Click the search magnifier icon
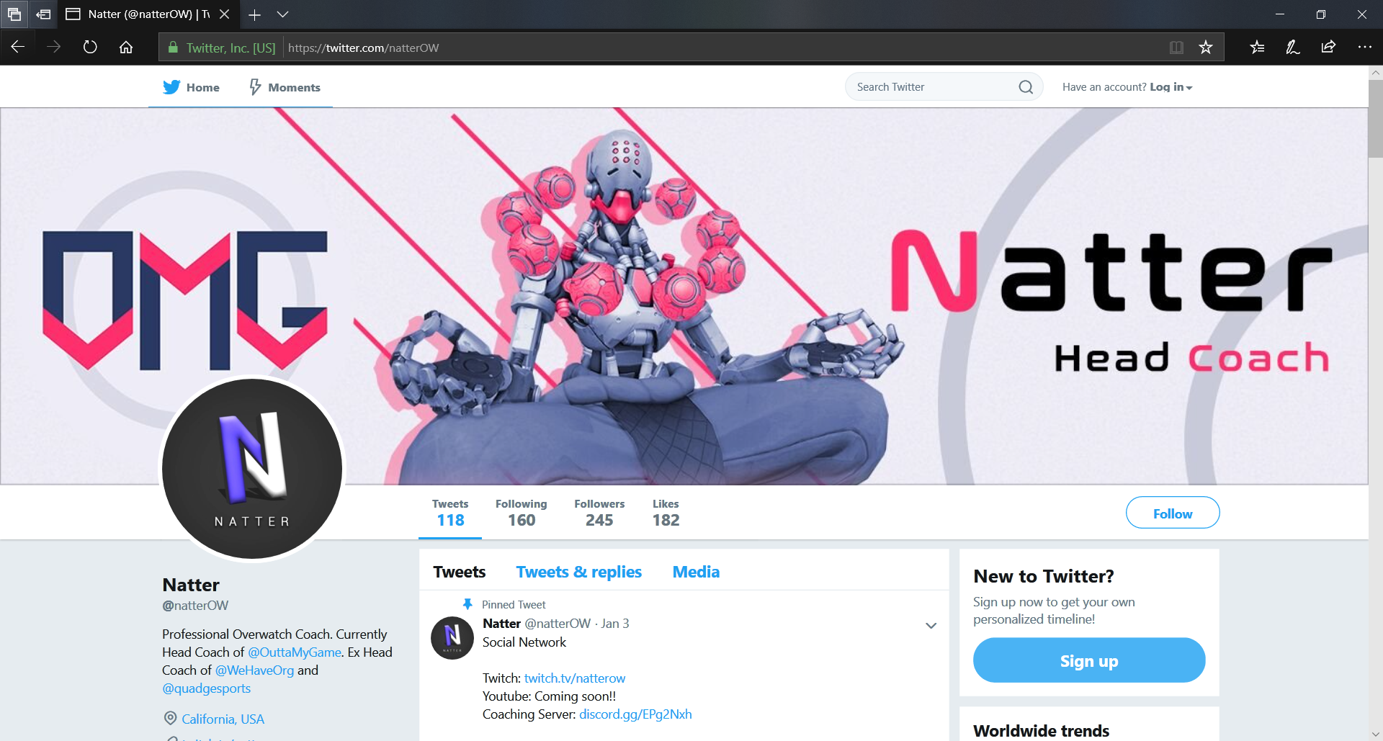Viewport: 1383px width, 741px height. 1026,87
